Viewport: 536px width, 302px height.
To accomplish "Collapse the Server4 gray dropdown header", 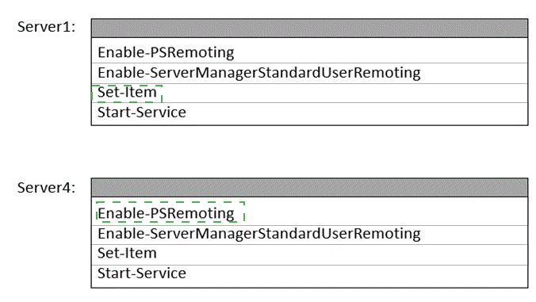I will tap(309, 188).
